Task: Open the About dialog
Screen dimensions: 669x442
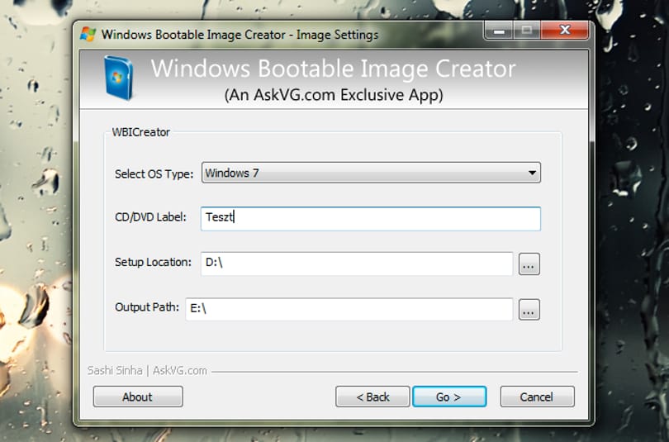Action: click(138, 397)
